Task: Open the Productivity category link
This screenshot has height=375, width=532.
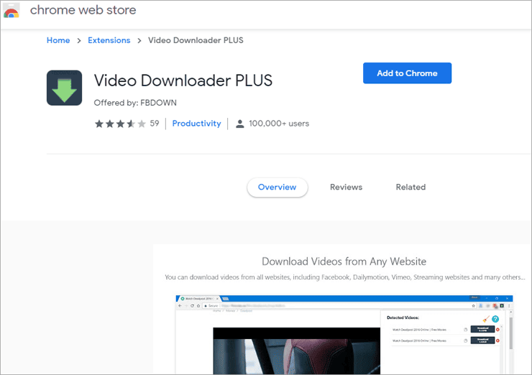Action: (196, 124)
